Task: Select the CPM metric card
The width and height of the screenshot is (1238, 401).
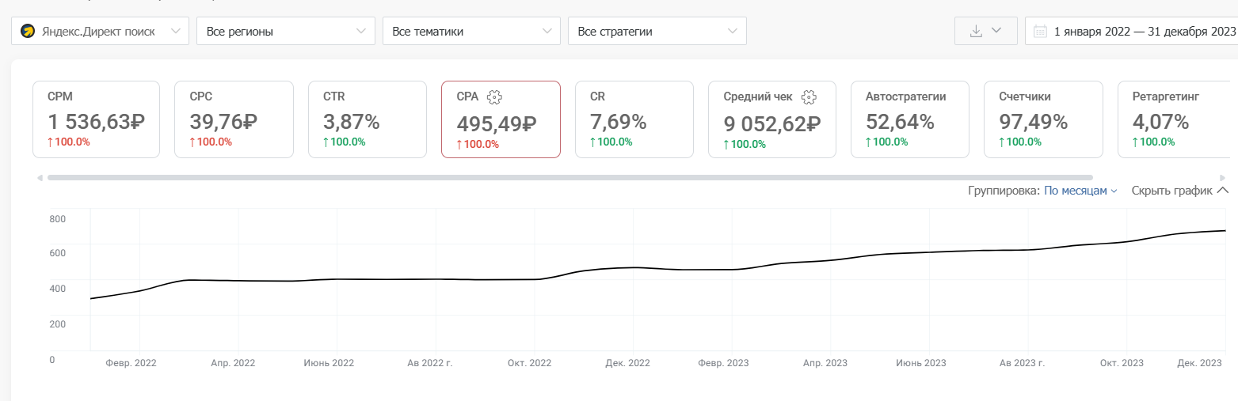Action: [x=96, y=119]
